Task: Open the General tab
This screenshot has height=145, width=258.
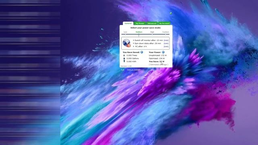Action: point(128,23)
